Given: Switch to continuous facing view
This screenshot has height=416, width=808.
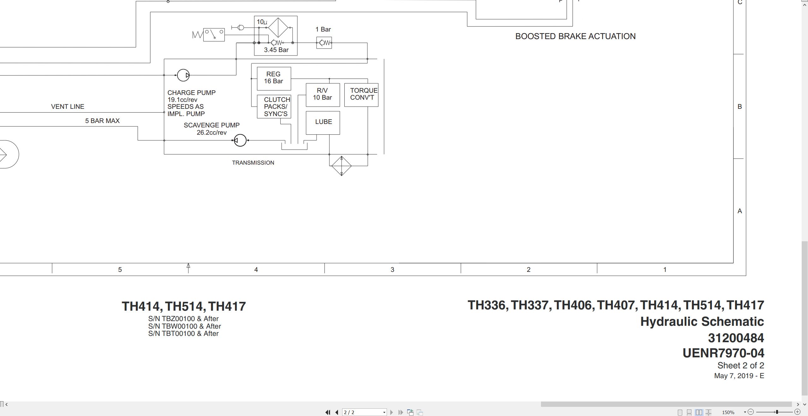Looking at the screenshot, I should (709, 412).
